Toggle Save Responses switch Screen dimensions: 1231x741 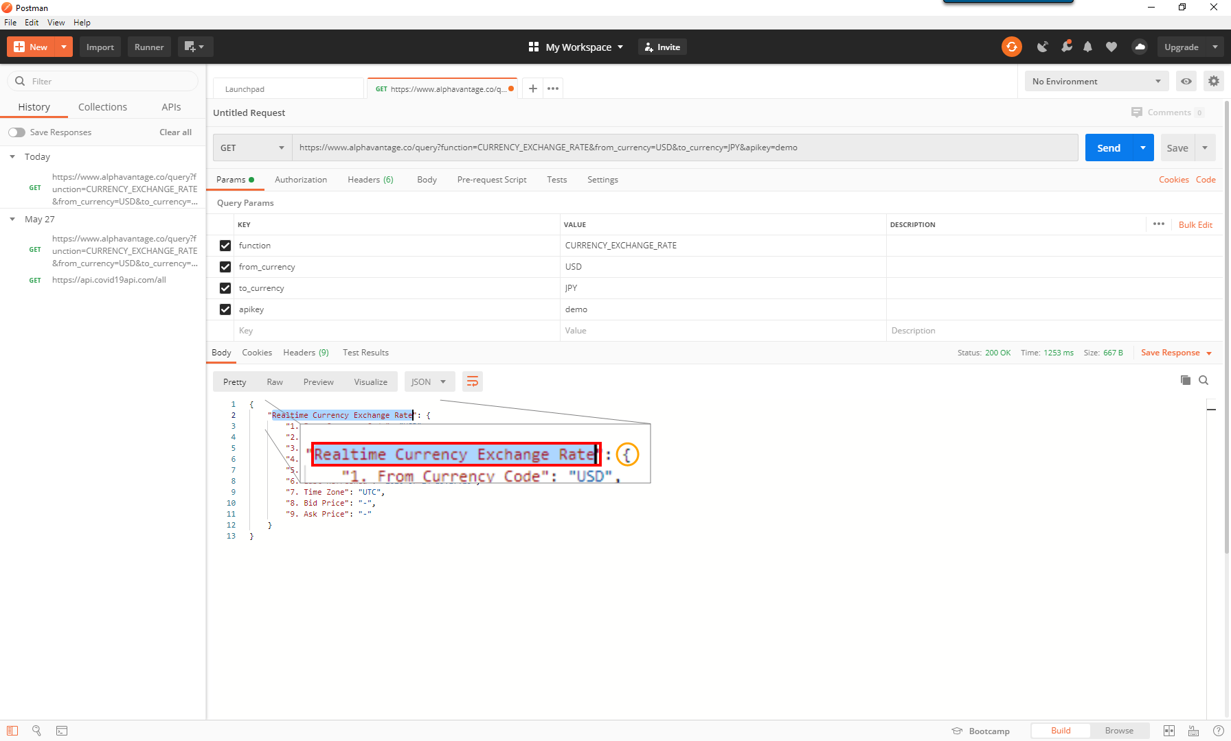click(x=17, y=132)
